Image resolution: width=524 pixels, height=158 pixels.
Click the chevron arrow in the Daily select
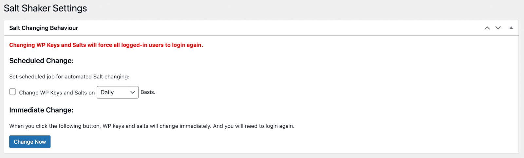click(133, 92)
